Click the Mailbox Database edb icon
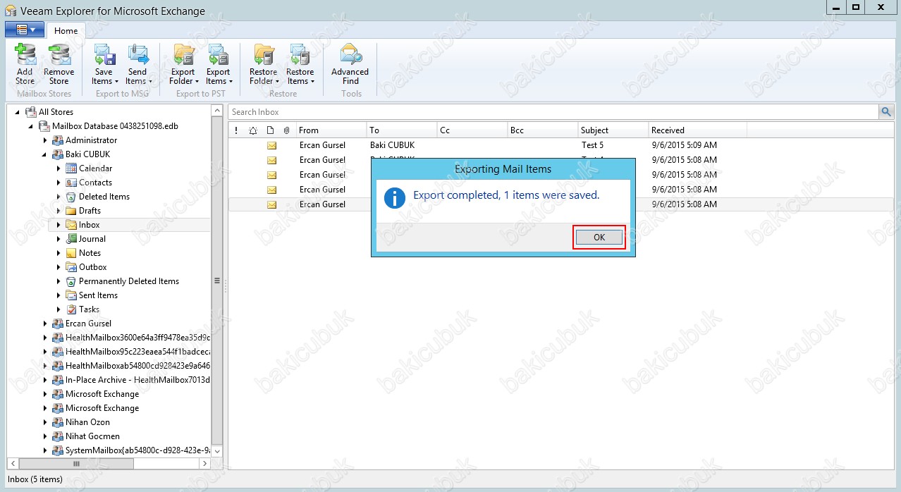The height and width of the screenshot is (492, 901). (44, 126)
